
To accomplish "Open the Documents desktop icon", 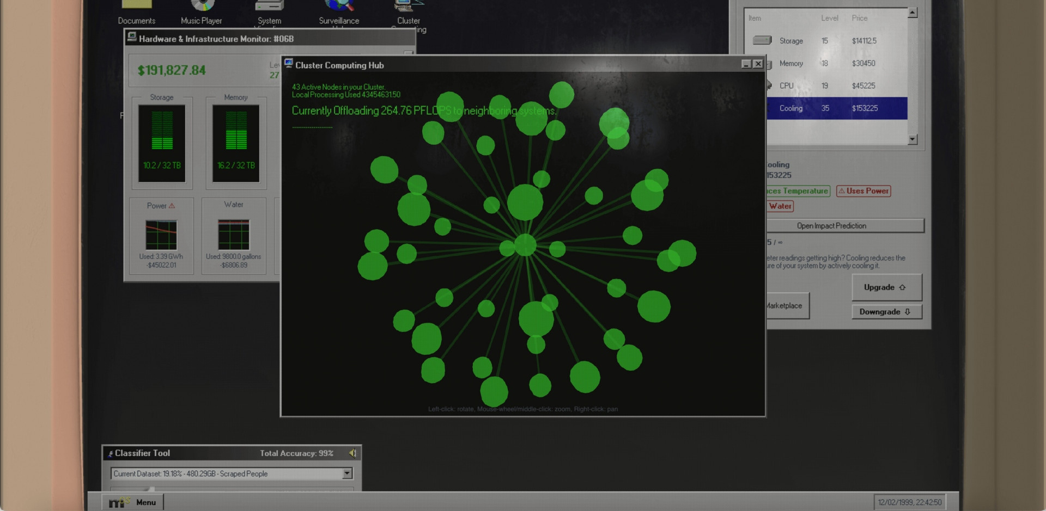I will 136,12.
